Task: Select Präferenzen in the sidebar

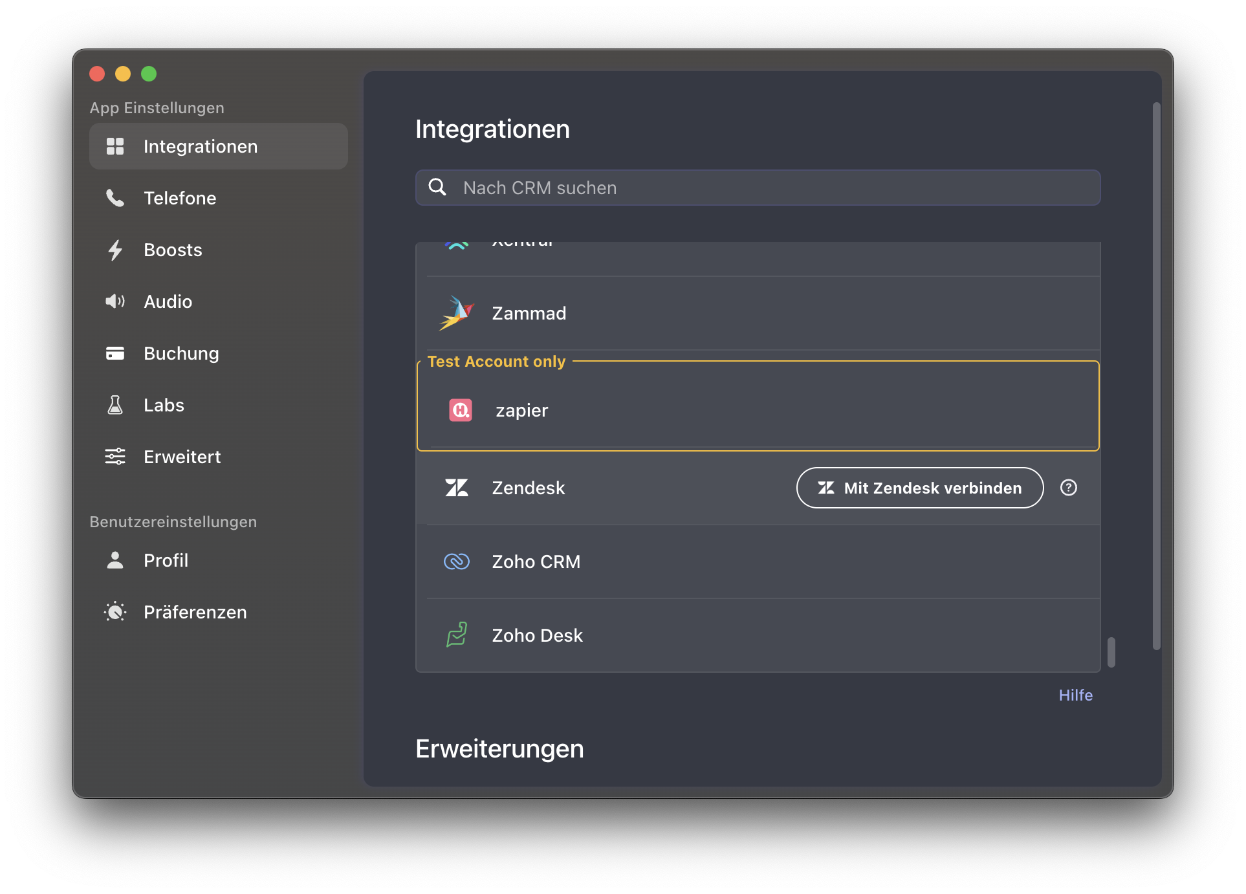Action: click(x=195, y=612)
